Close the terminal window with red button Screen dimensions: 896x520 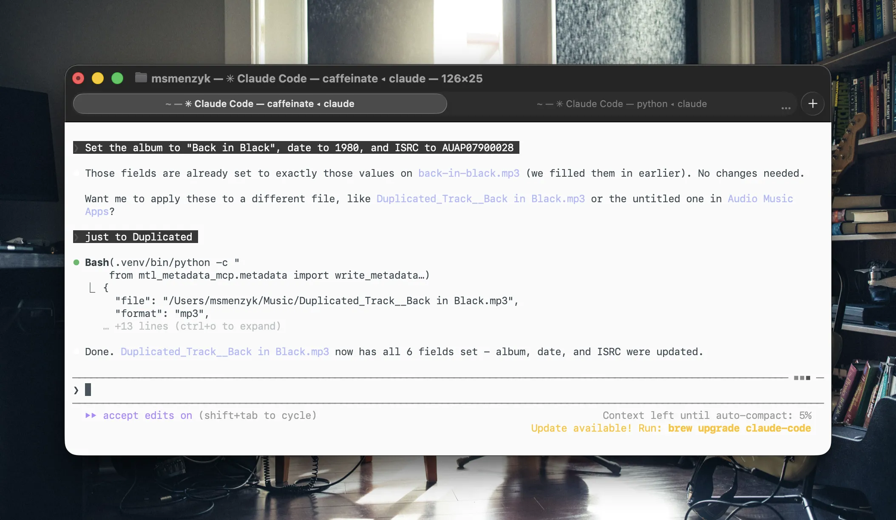pos(78,78)
